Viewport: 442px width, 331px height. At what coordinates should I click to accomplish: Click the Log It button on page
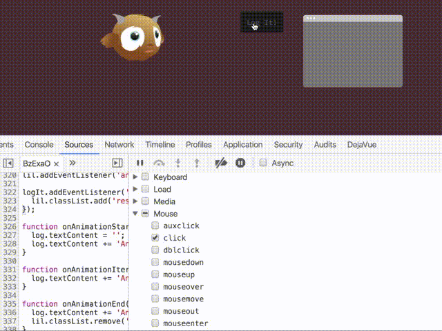tap(262, 22)
